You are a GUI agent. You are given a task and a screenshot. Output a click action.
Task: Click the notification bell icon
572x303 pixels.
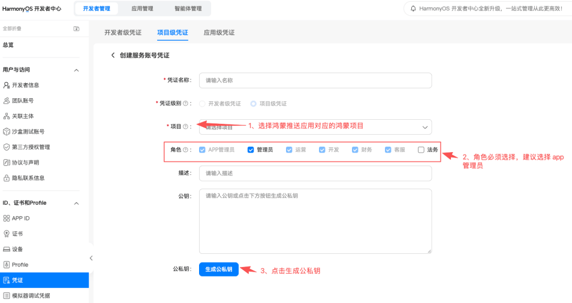413,8
